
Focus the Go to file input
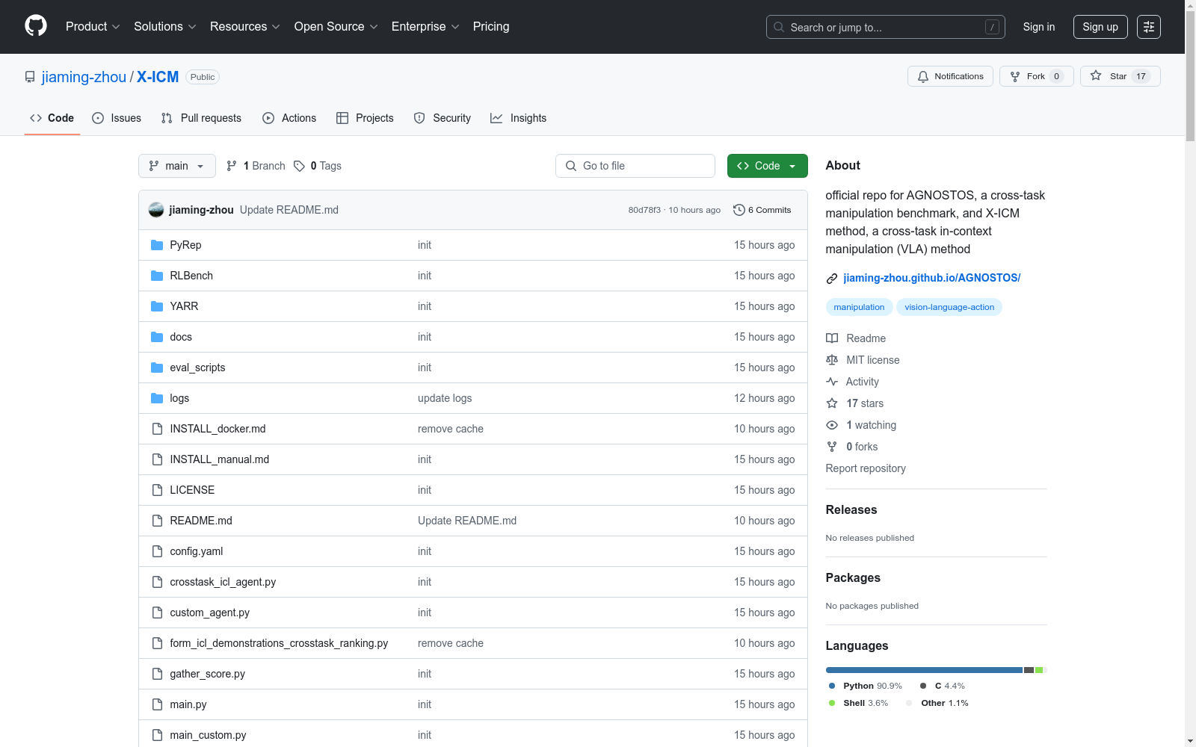pos(635,166)
